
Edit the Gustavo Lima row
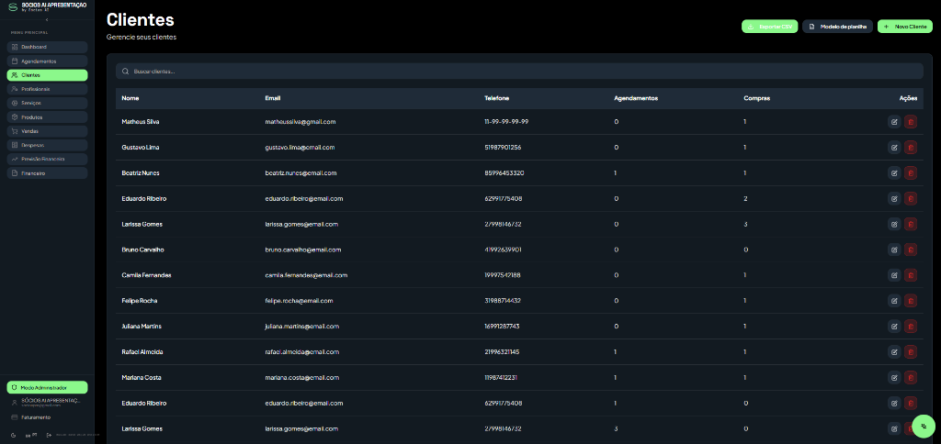(894, 148)
